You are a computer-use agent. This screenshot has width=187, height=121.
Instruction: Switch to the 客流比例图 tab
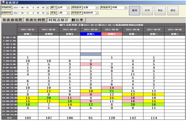click(35, 20)
